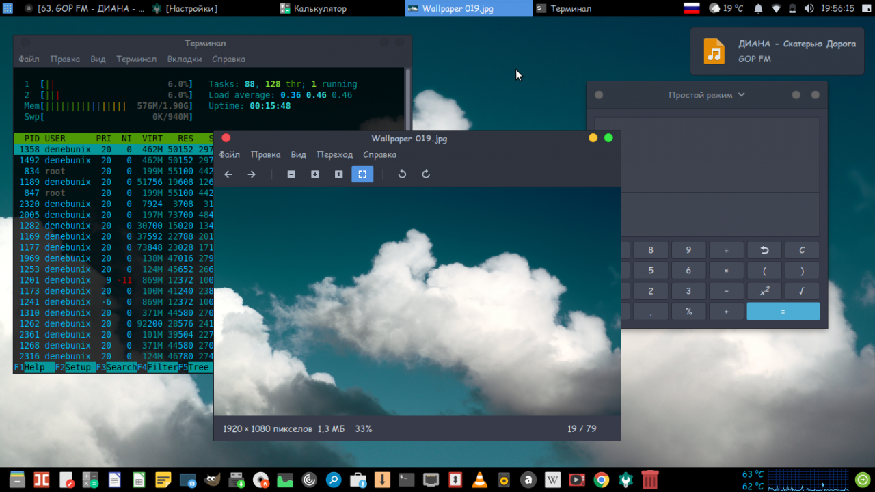Click calculator digit 9 button
The height and width of the screenshot is (492, 875).
click(x=688, y=250)
